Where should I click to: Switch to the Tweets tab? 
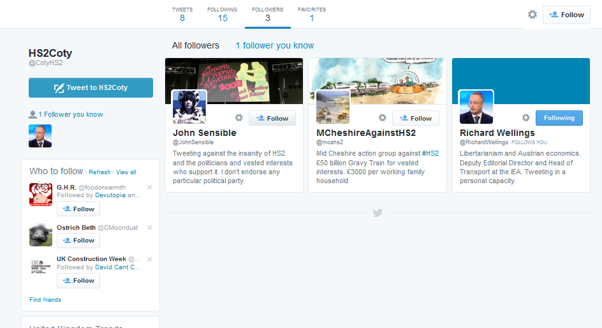182,14
